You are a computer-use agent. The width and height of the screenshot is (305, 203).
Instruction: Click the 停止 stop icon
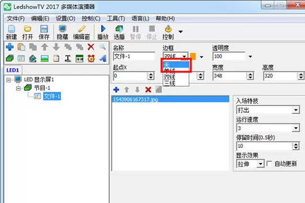(152, 32)
